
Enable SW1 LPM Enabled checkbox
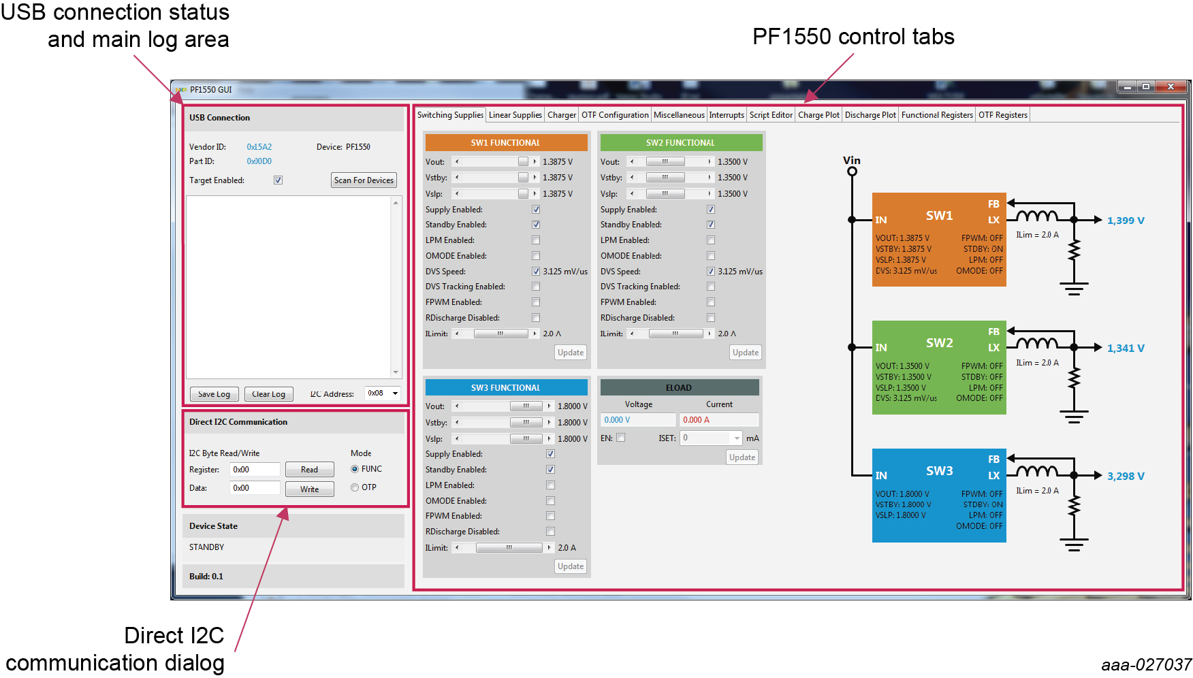[x=536, y=240]
